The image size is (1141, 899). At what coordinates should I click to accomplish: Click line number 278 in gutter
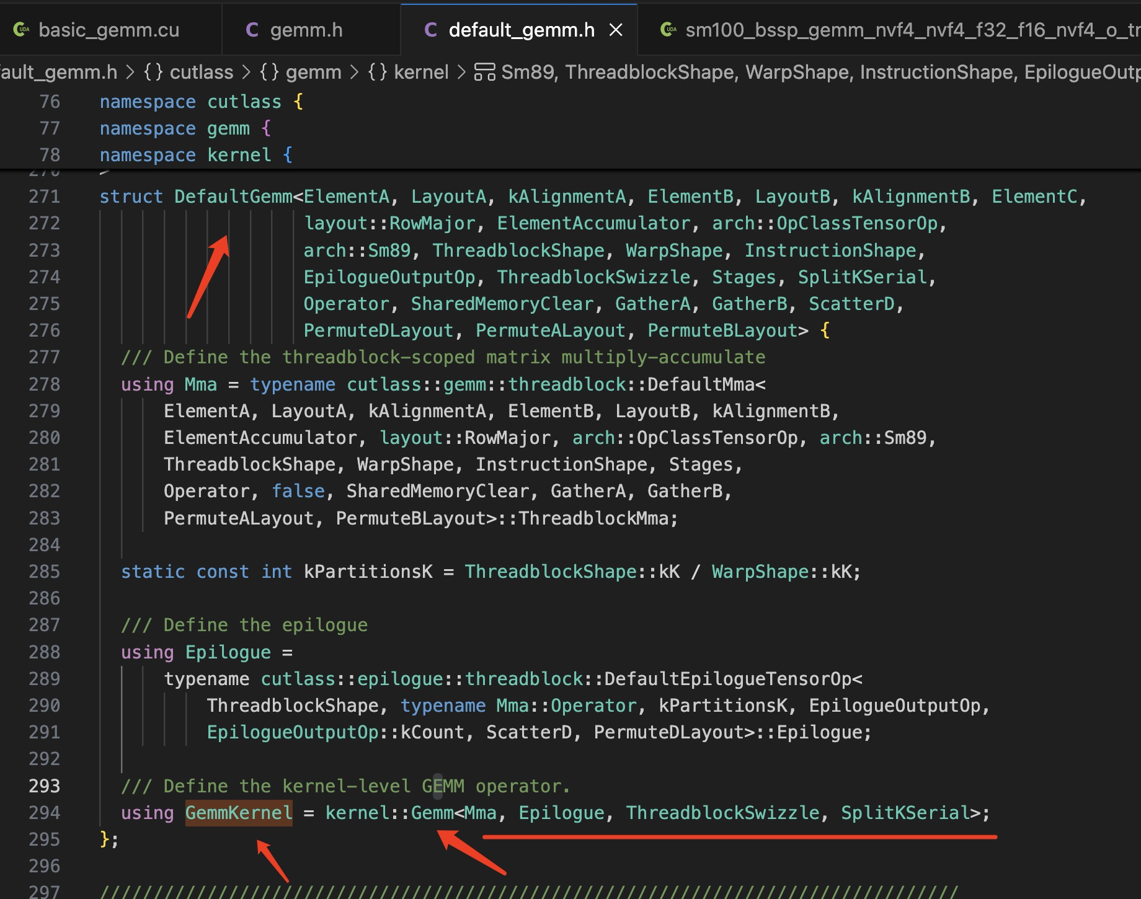[45, 384]
